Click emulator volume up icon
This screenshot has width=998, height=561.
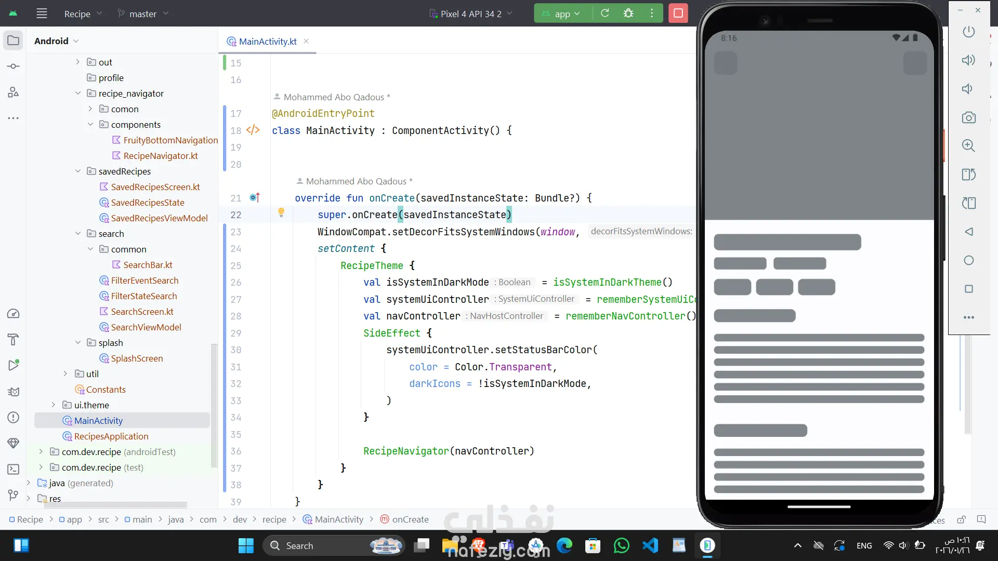968,60
